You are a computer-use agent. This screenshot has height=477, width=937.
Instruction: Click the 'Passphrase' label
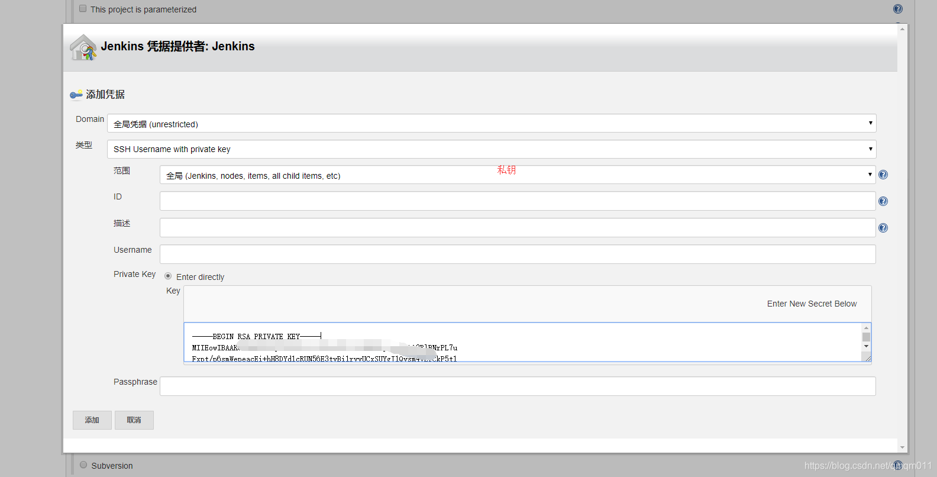pyautogui.click(x=135, y=382)
